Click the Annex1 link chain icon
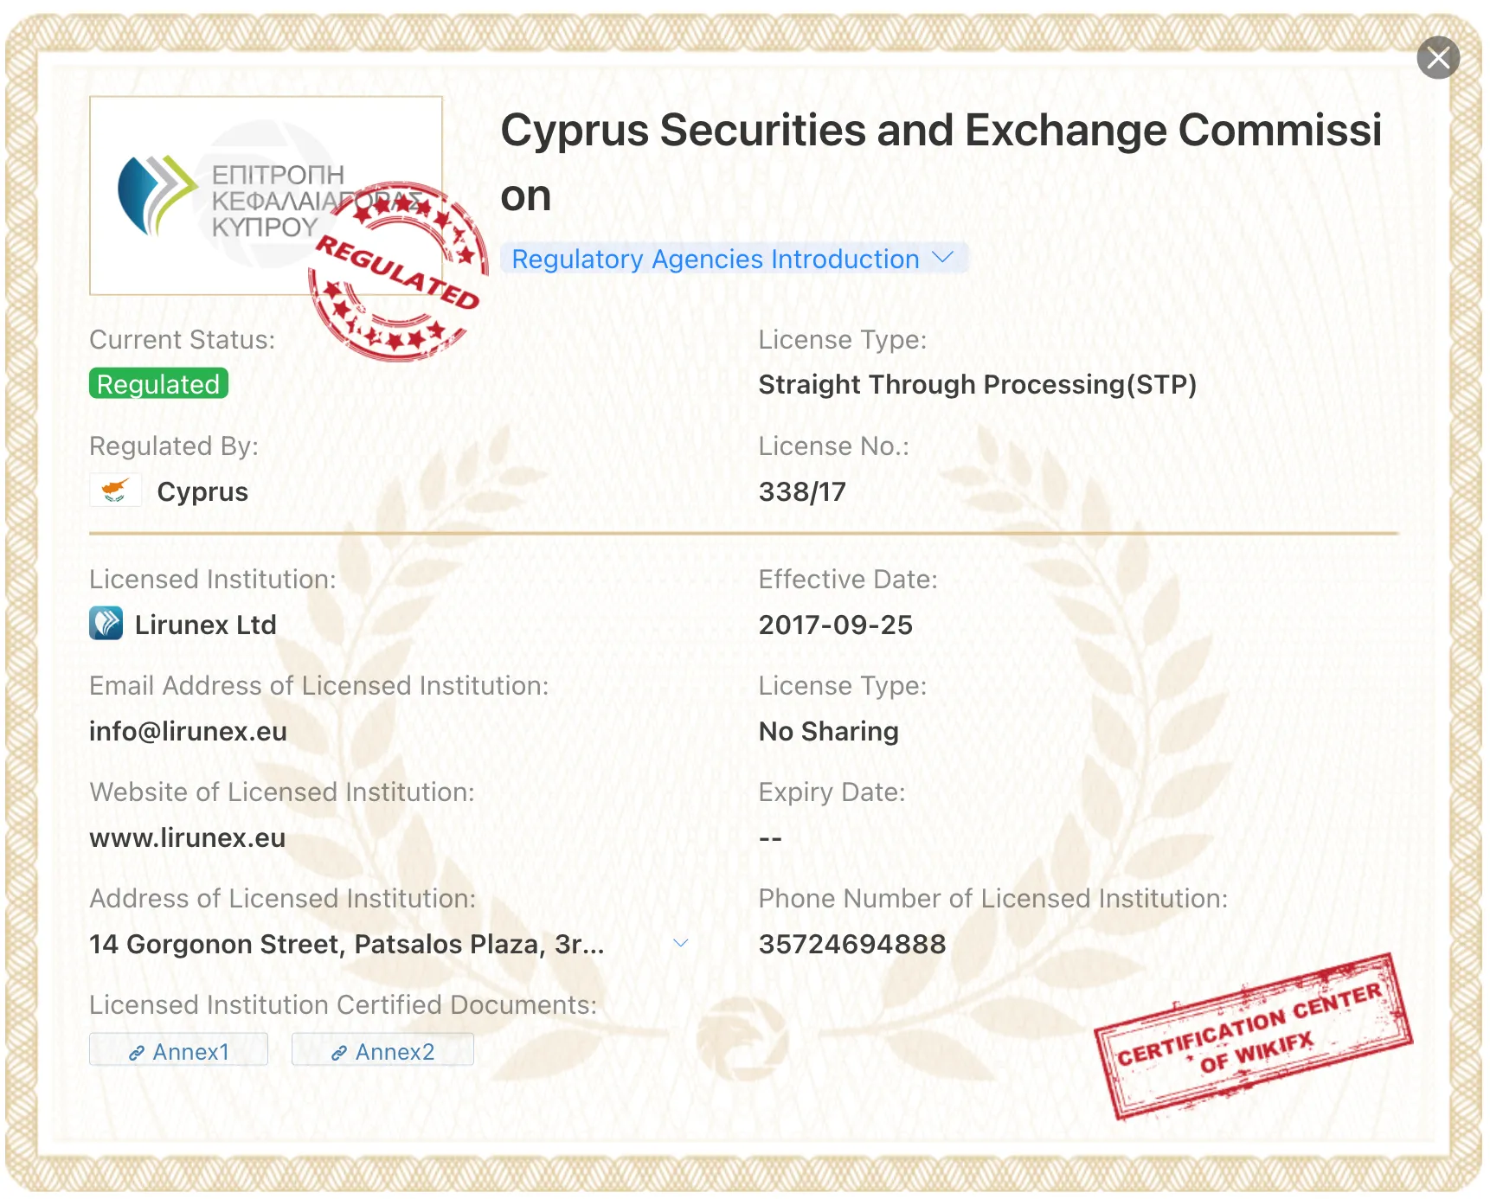 pos(137,1053)
